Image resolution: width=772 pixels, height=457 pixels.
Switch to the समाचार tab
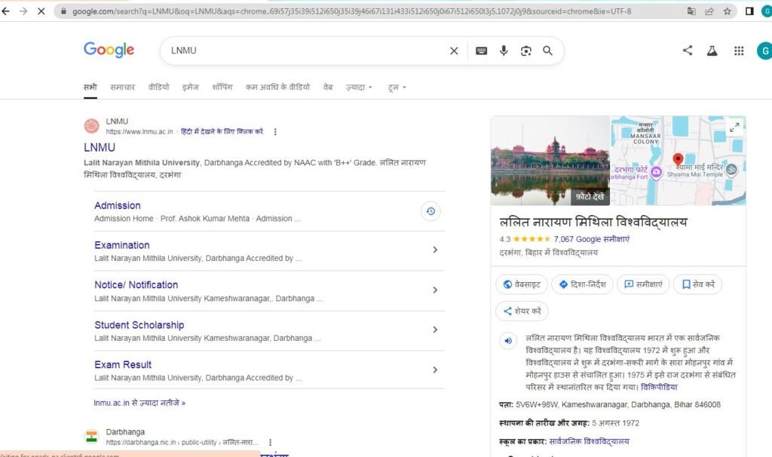(x=123, y=87)
